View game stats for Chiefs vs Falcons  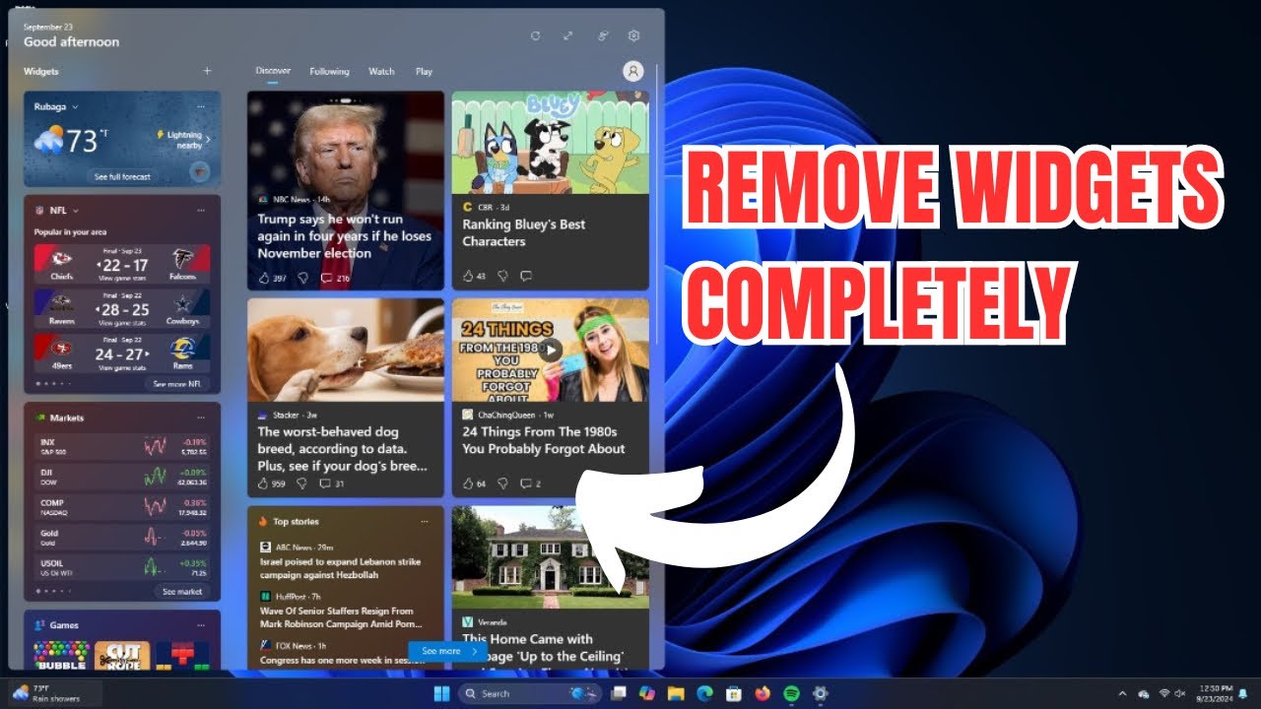(x=122, y=279)
